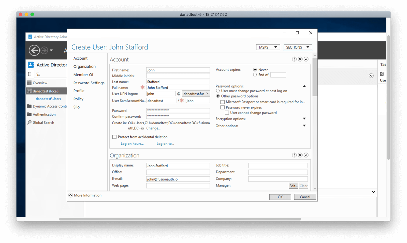The width and height of the screenshot is (407, 243).
Task: Jump to the Silo section
Action: (77, 107)
